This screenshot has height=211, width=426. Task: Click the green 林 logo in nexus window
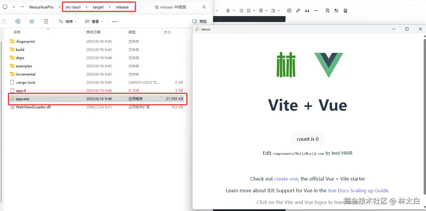coord(286,65)
